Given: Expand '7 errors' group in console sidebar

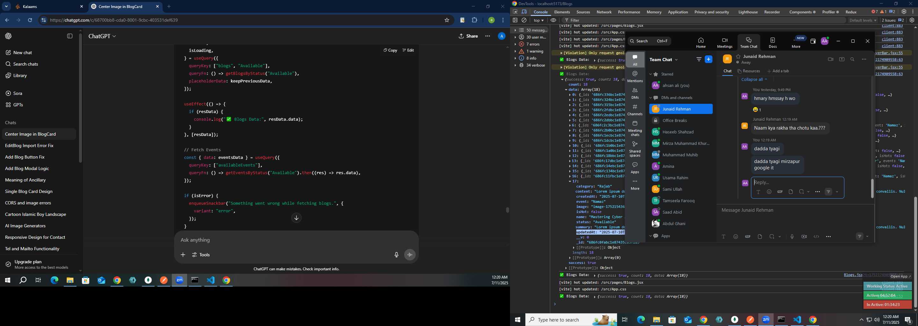Looking at the screenshot, I should 515,44.
